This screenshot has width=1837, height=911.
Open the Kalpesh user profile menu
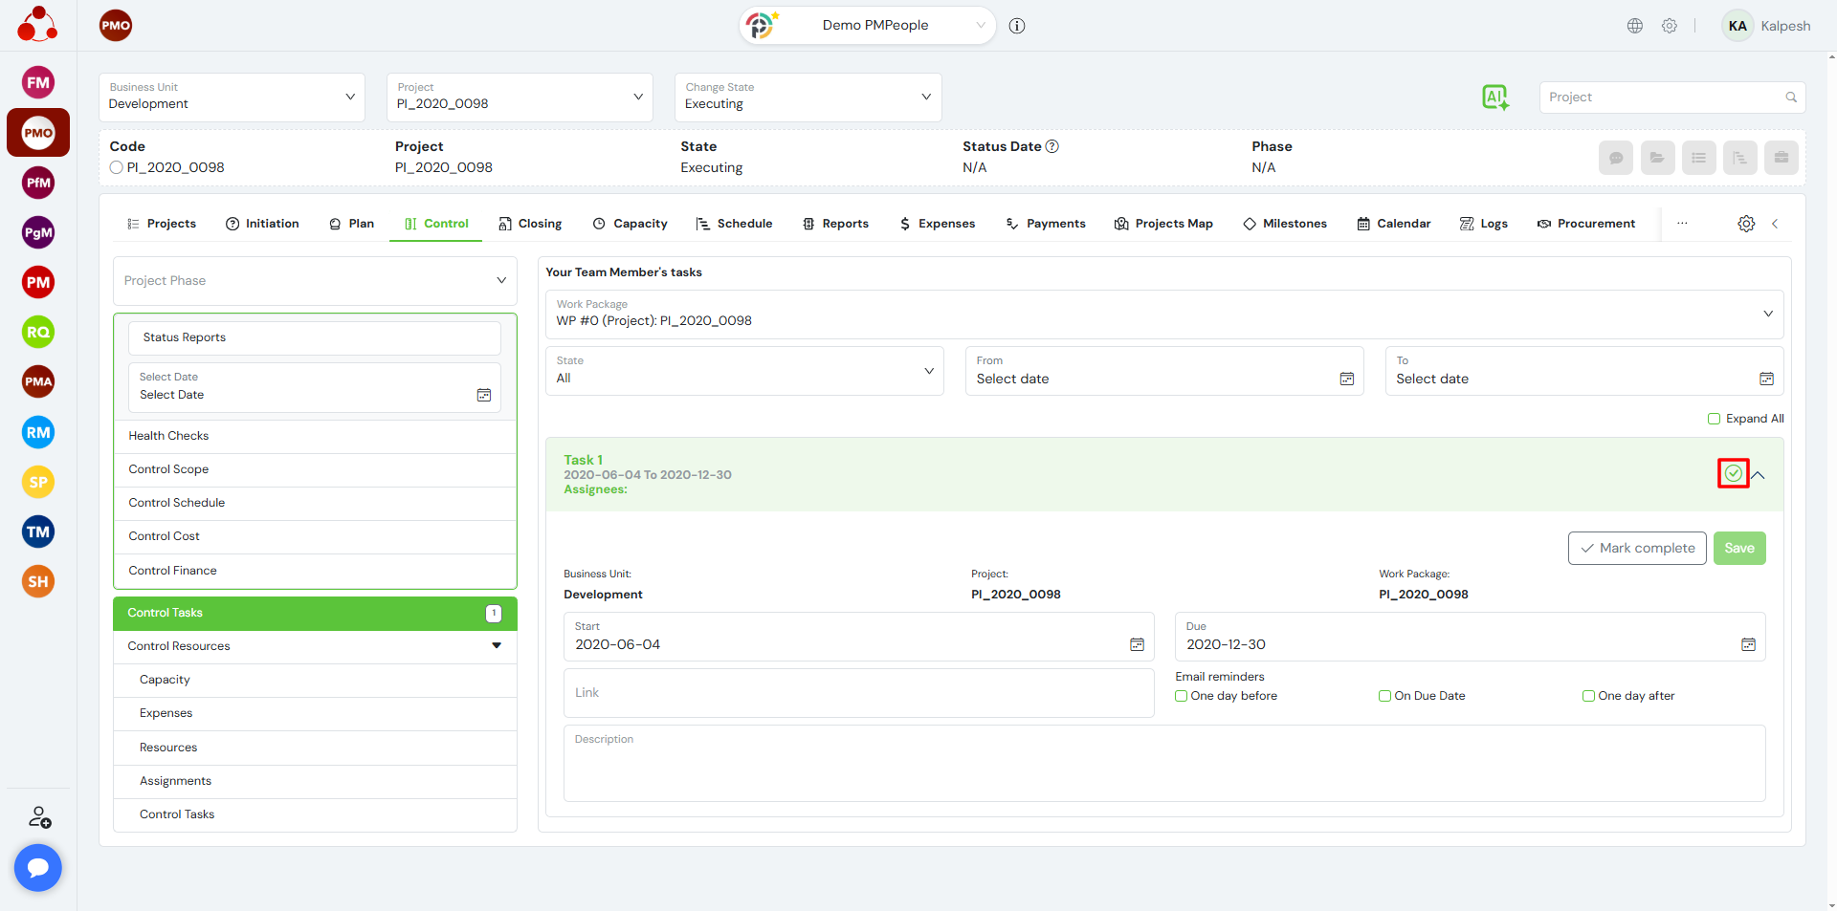click(1766, 26)
